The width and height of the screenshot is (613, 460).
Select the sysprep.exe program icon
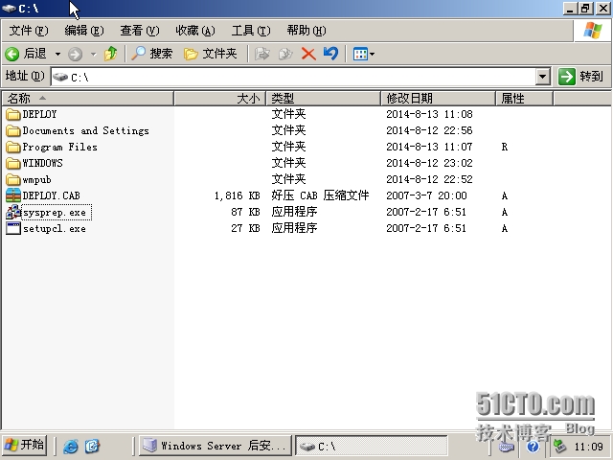(13, 212)
